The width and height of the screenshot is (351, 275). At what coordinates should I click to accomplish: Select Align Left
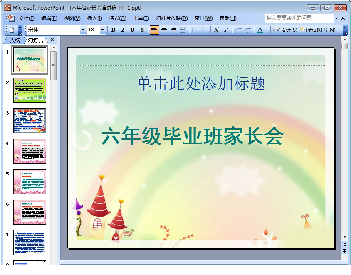[154, 30]
